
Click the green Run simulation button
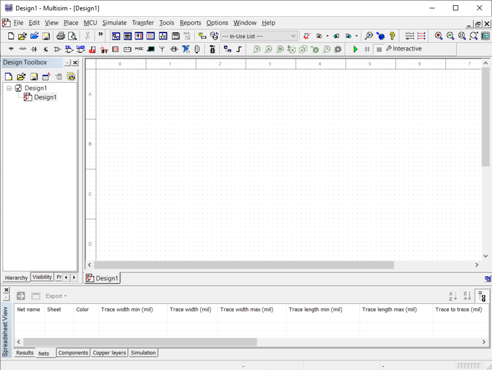click(356, 49)
